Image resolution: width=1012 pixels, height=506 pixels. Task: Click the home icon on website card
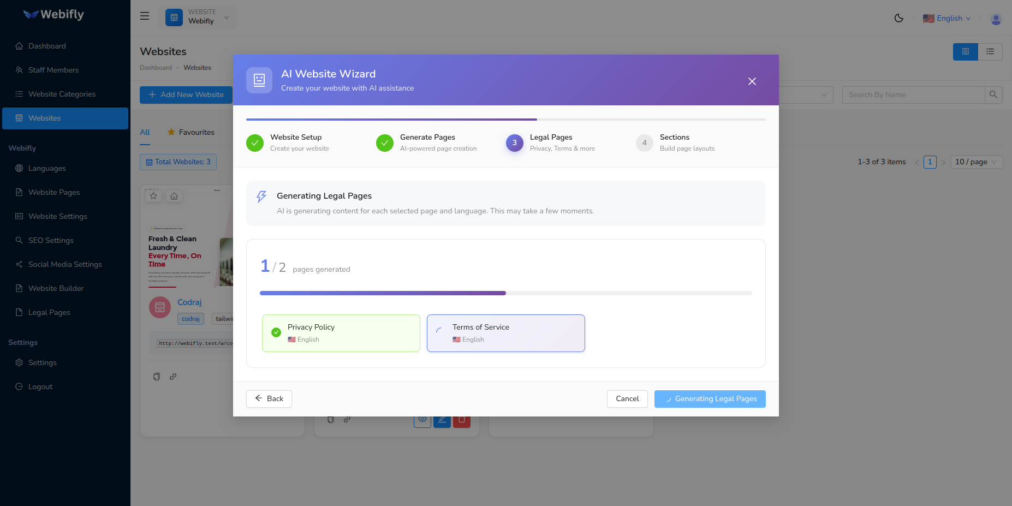174,196
